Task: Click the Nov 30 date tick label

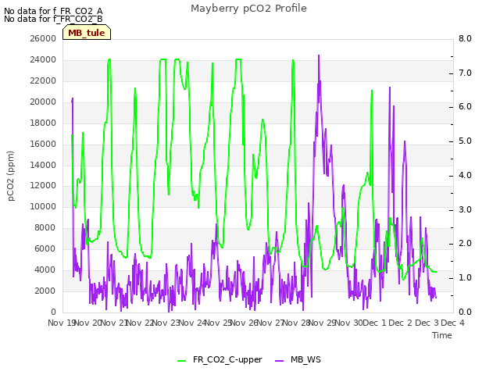Action: [349, 323]
